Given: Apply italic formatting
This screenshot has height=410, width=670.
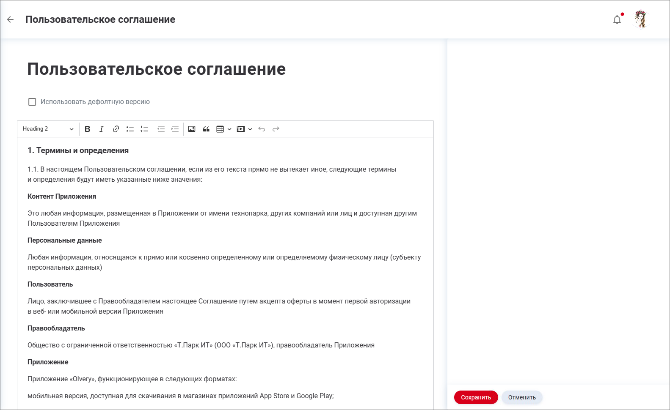Looking at the screenshot, I should point(102,129).
